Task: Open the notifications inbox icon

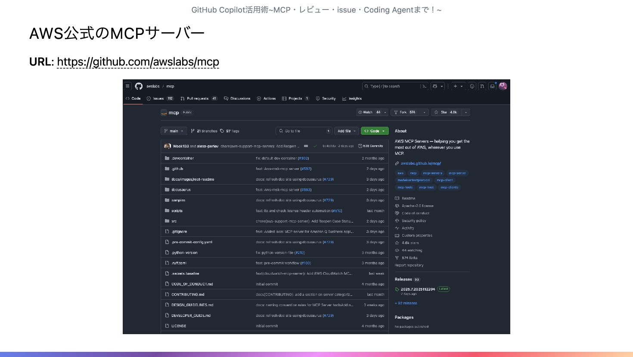Action: [x=492, y=86]
